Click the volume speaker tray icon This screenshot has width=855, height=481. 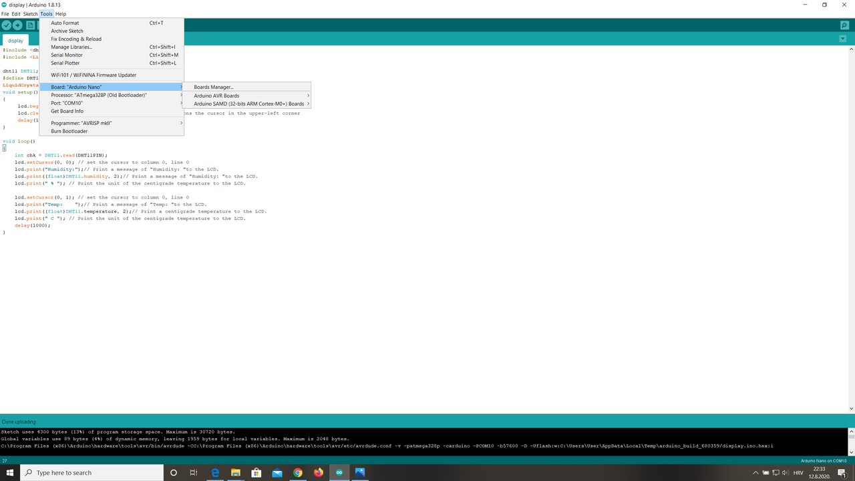pos(786,472)
